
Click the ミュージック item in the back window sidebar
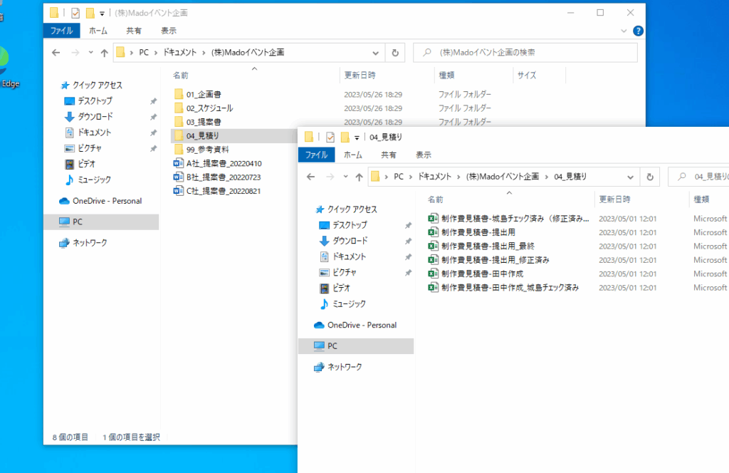point(93,180)
